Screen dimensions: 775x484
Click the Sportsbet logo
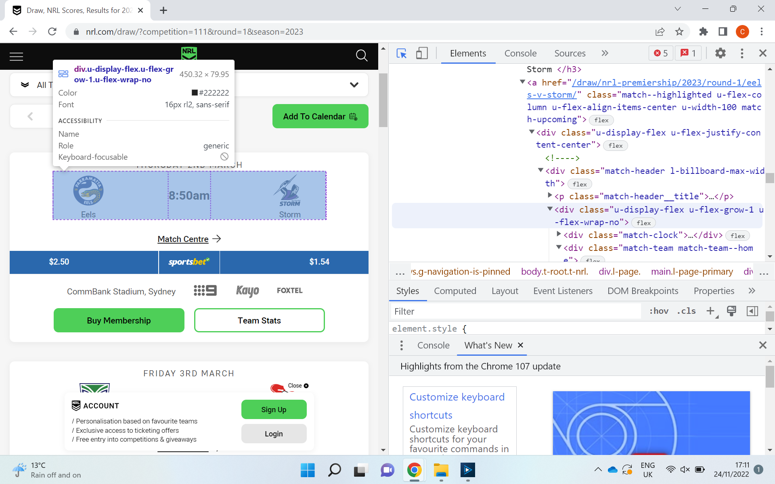(x=189, y=262)
